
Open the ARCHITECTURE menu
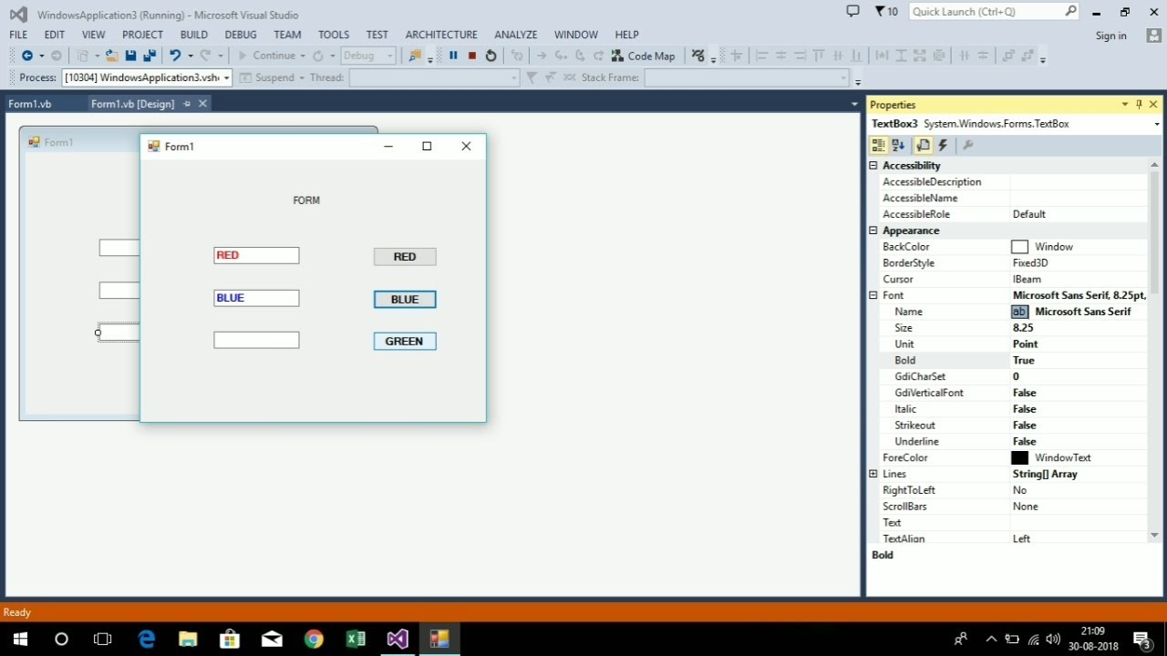click(x=441, y=35)
